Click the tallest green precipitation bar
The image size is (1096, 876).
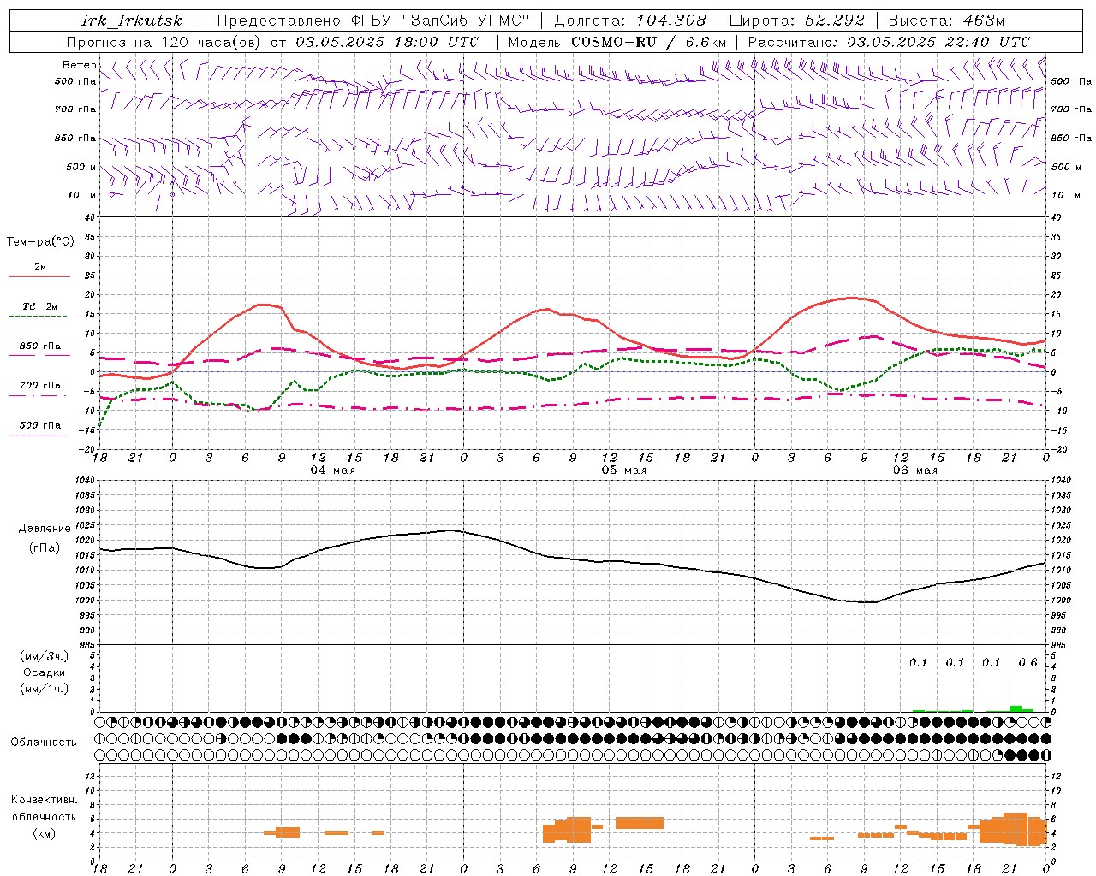[1016, 708]
